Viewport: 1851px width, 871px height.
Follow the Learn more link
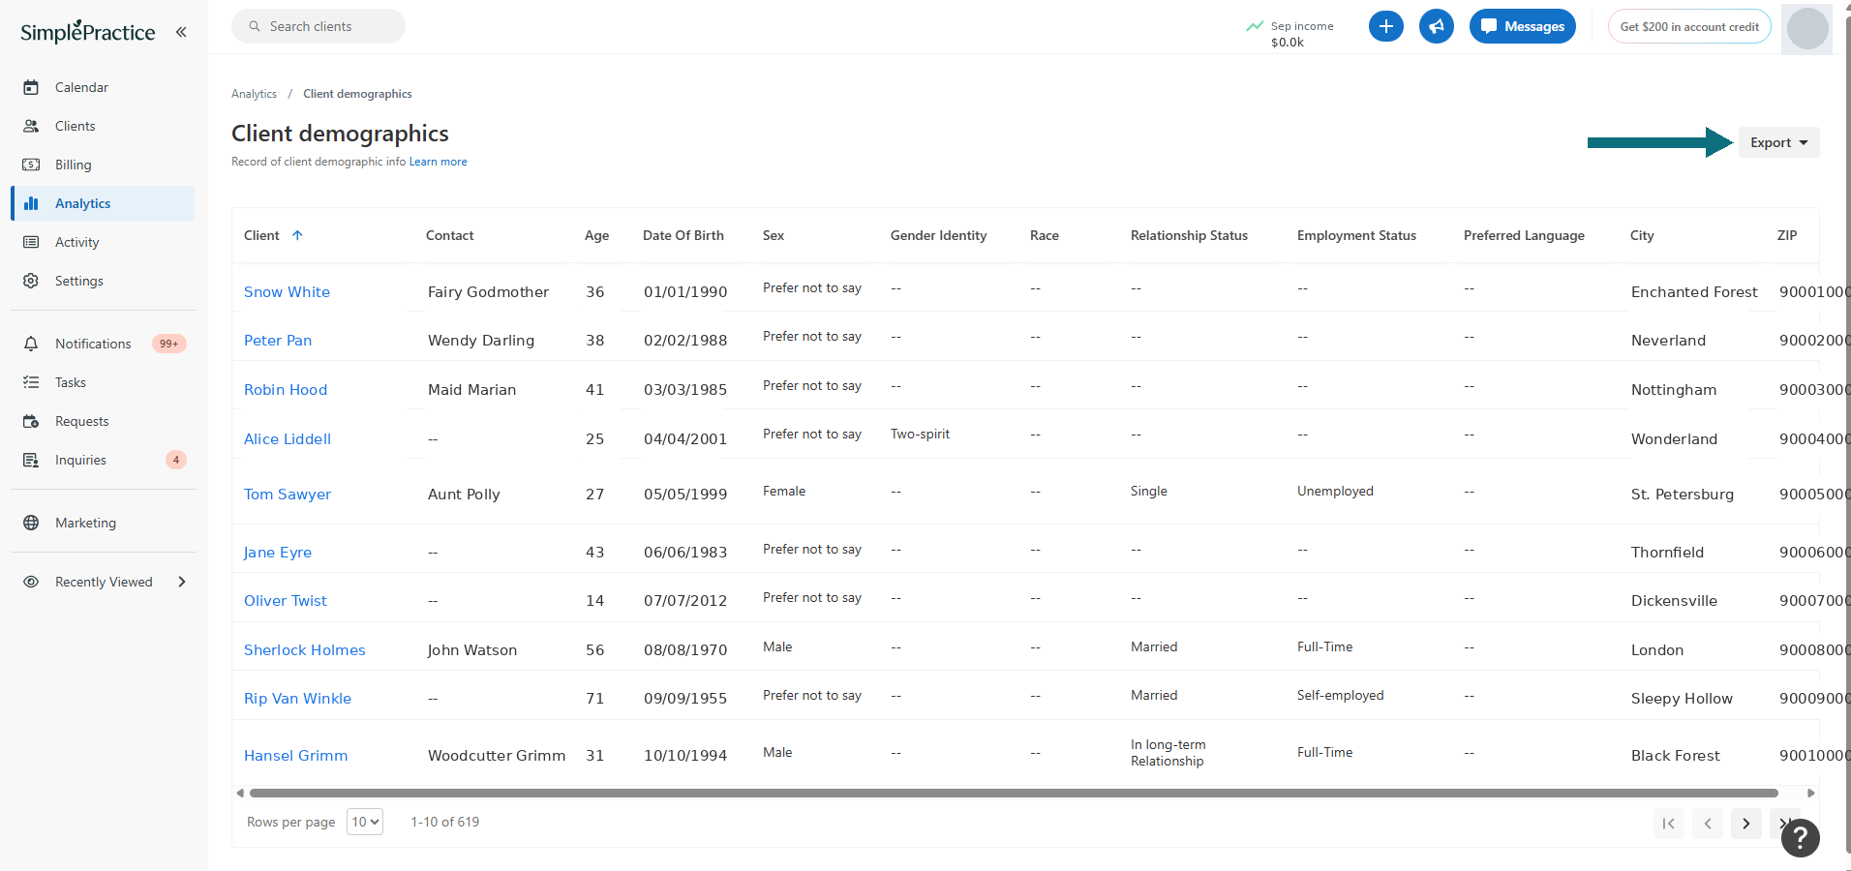click(x=438, y=162)
